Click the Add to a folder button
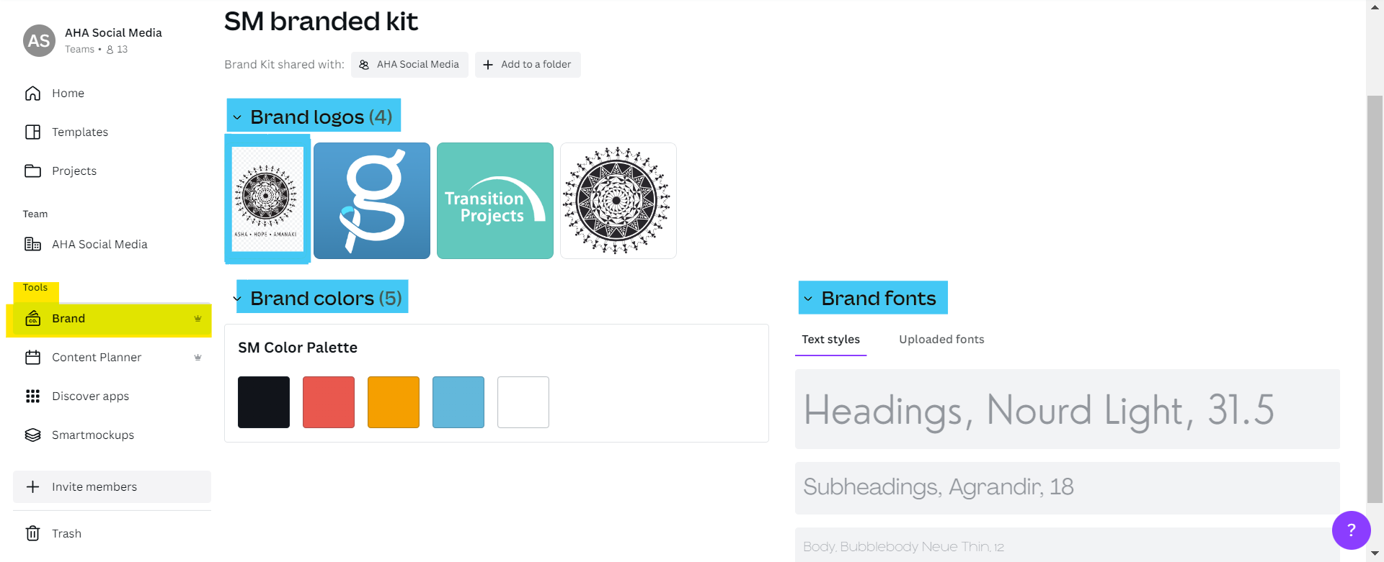 tap(528, 65)
